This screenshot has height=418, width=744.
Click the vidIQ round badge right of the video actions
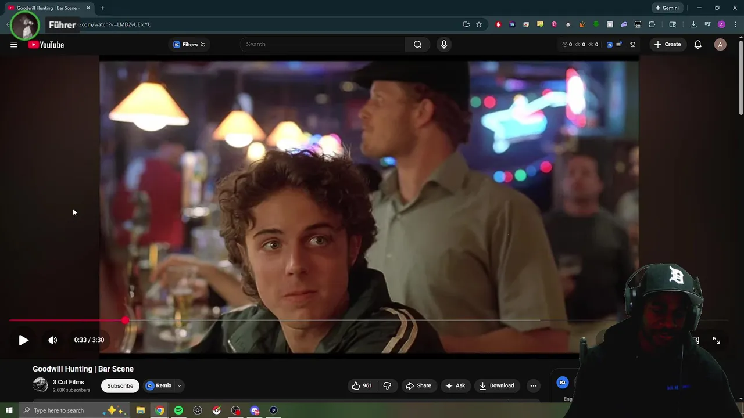pyautogui.click(x=563, y=382)
